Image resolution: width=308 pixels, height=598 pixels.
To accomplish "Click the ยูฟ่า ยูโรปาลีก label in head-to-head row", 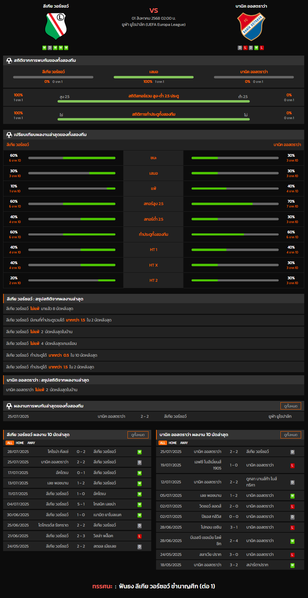I will tap(280, 417).
